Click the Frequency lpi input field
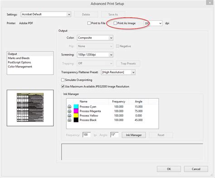 (87, 135)
